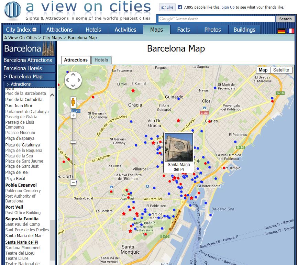This screenshot has height=265, width=298.
Task: Switch map to Map view
Action: click(263, 70)
